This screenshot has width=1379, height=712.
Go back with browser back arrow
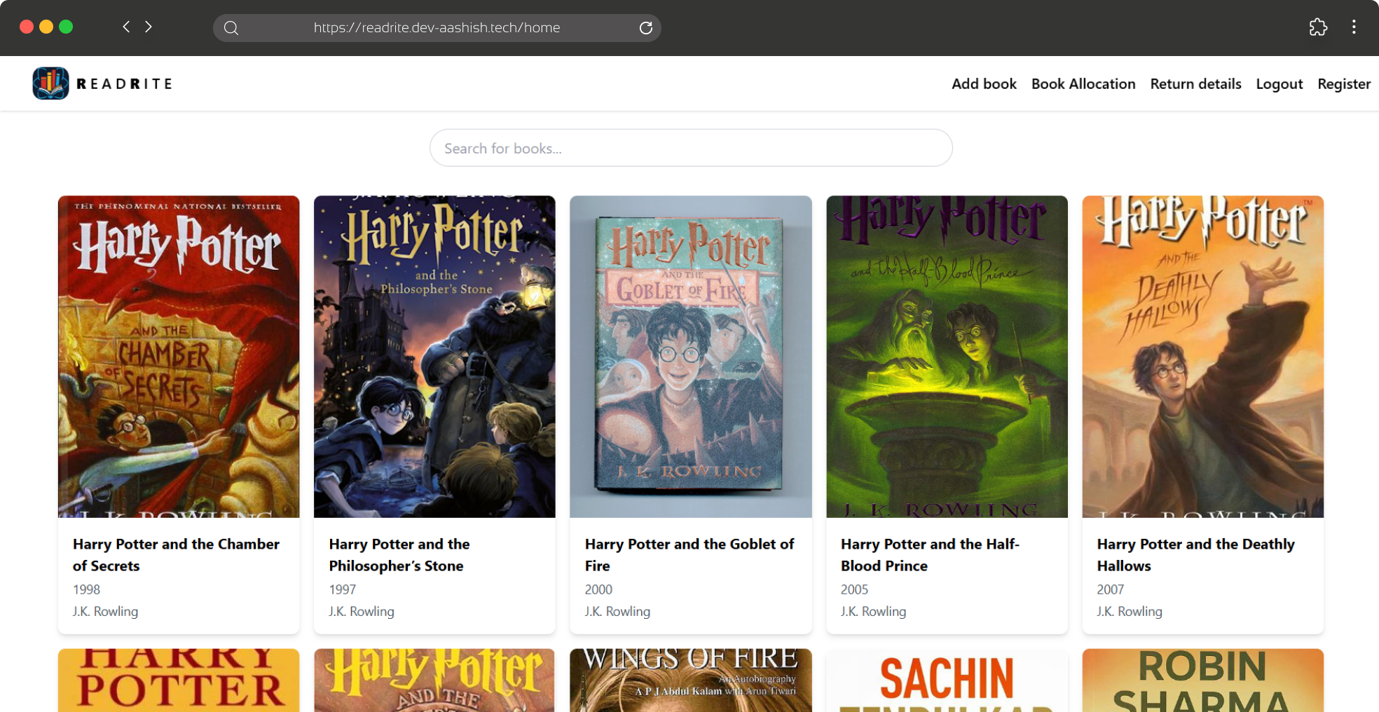[x=126, y=27]
